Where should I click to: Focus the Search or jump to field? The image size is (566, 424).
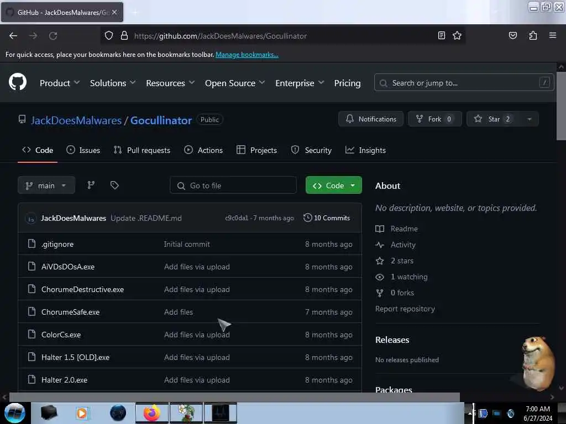[464, 83]
